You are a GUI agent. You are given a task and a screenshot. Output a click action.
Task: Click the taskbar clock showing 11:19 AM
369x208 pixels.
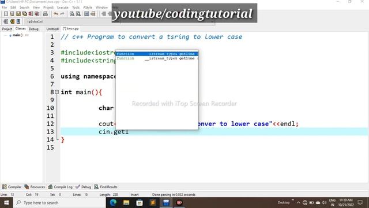346,203
